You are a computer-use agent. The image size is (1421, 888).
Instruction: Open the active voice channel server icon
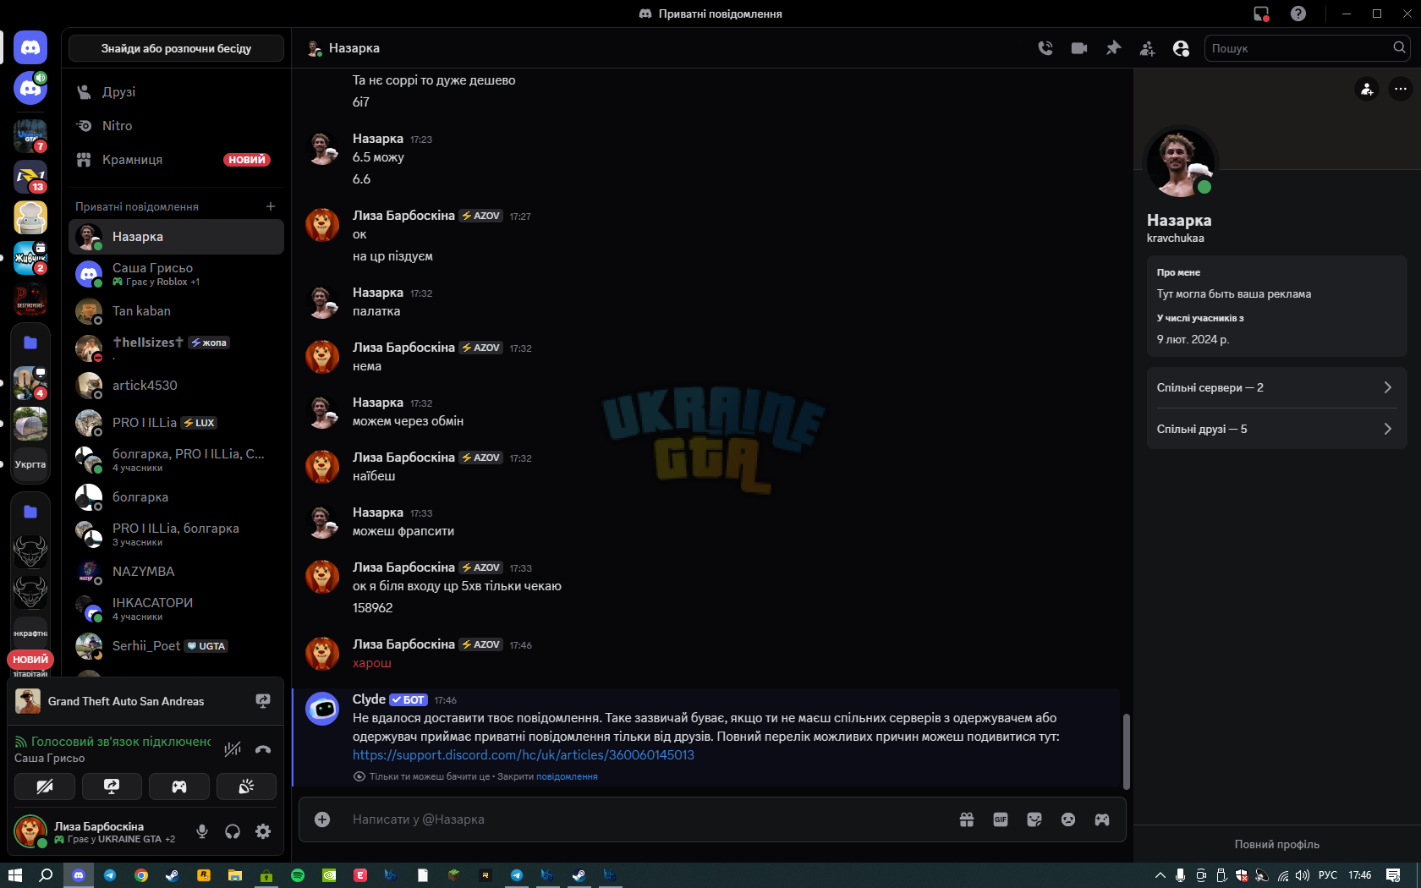pos(30,88)
